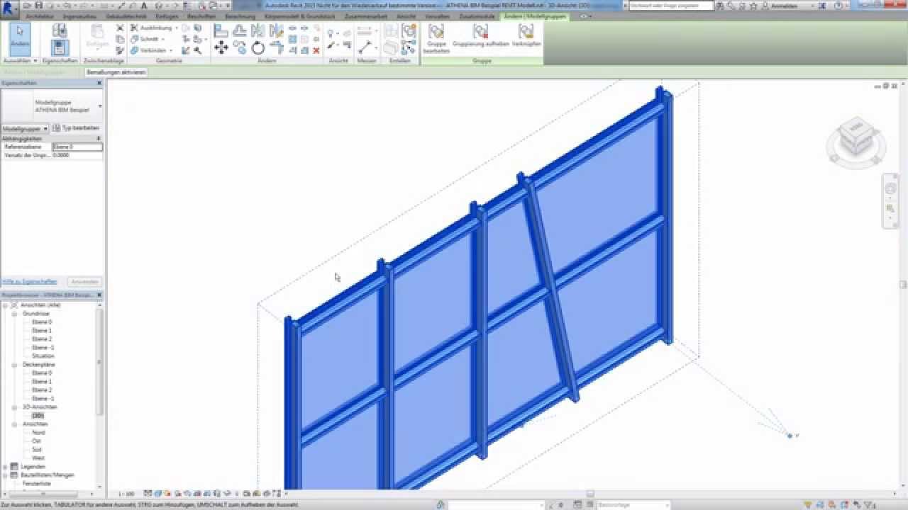The image size is (908, 510).
Task: Open the Modellgruppen filter dropdown
Action: point(25,129)
